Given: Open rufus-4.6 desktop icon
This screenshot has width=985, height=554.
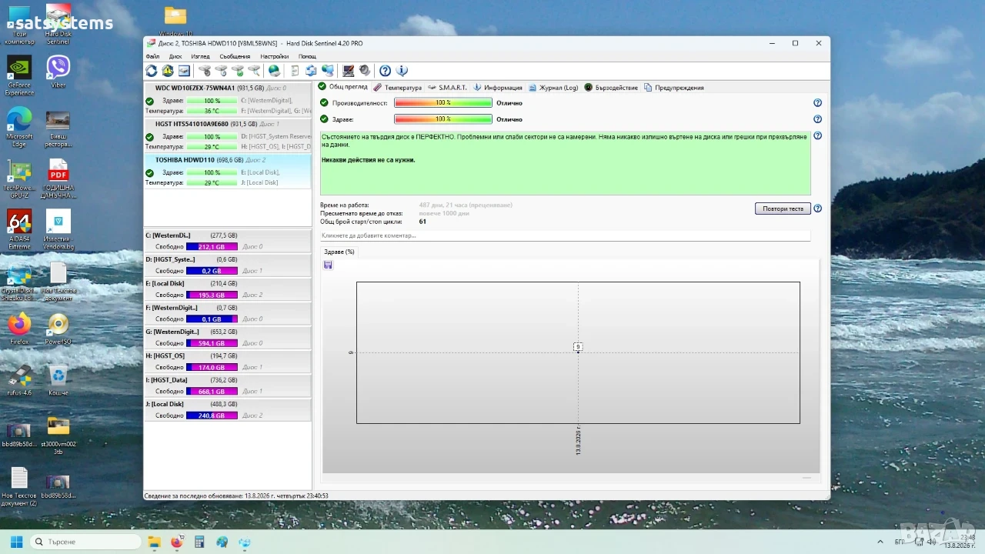Looking at the screenshot, I should [x=19, y=381].
